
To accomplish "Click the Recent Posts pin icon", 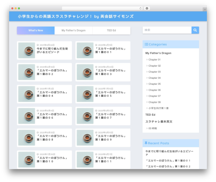I will (146, 143).
